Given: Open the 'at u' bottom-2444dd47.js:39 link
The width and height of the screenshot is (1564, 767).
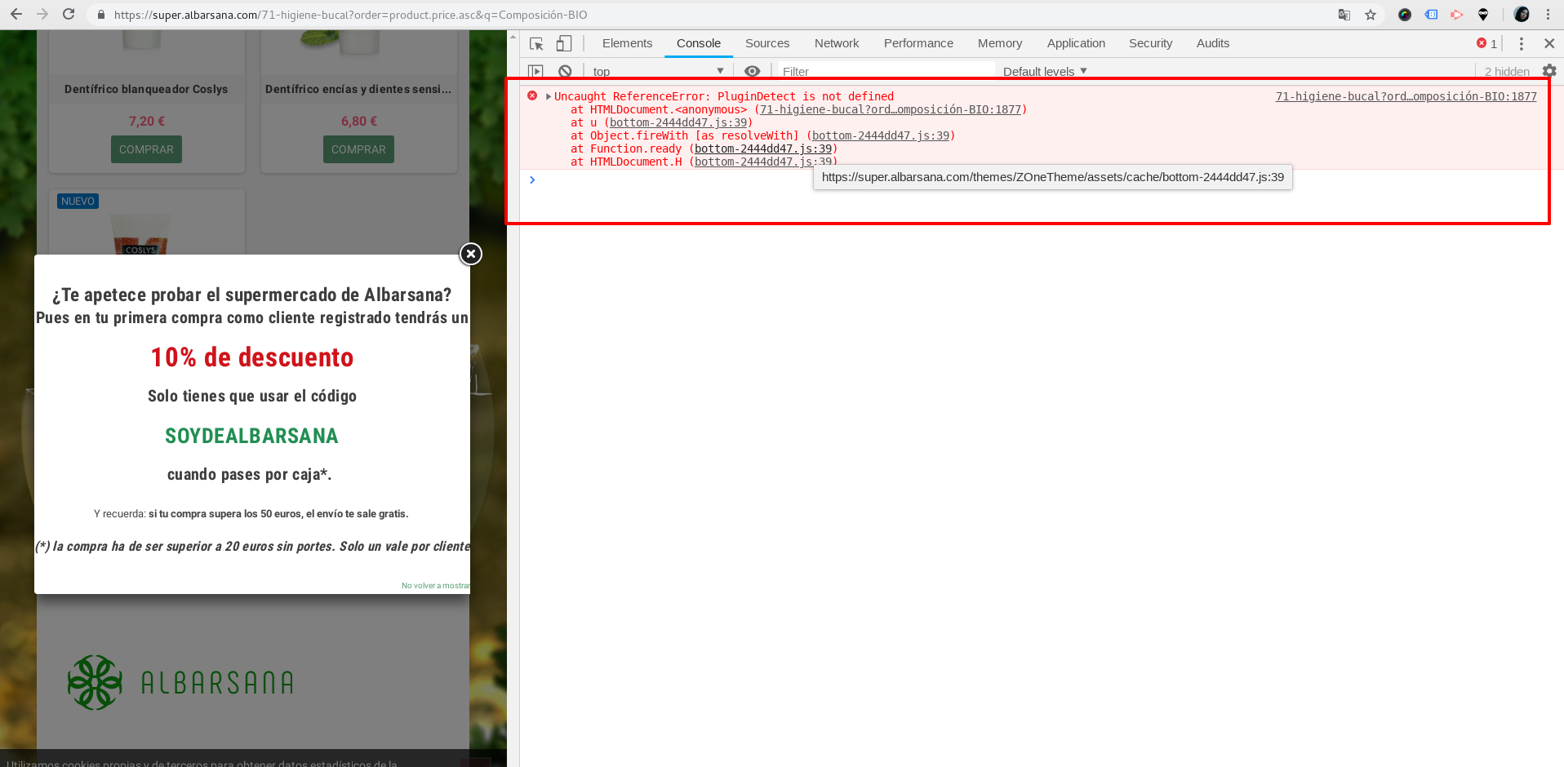Looking at the screenshot, I should (x=678, y=122).
